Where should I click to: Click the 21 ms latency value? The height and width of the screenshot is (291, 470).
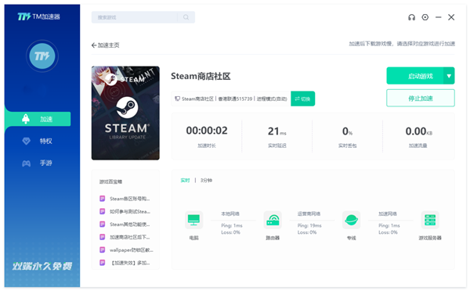pos(277,131)
